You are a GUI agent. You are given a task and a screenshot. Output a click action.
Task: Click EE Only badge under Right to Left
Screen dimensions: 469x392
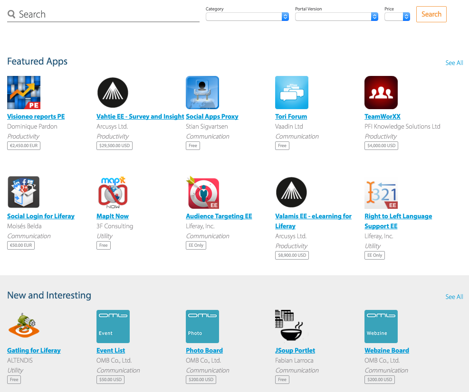coord(374,255)
